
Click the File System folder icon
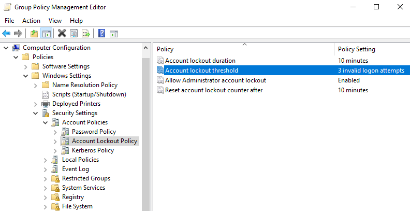pyautogui.click(x=55, y=206)
